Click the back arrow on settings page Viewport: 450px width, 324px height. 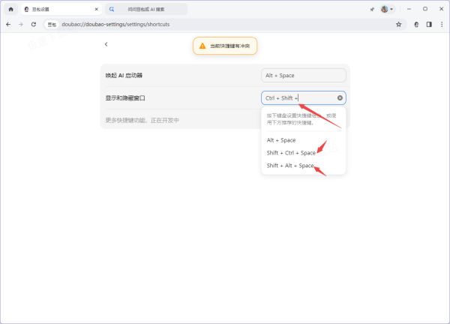[106, 44]
